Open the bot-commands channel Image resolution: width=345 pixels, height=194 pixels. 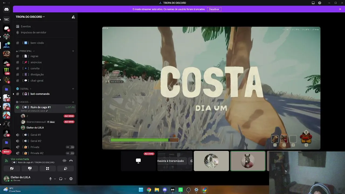pos(45,94)
